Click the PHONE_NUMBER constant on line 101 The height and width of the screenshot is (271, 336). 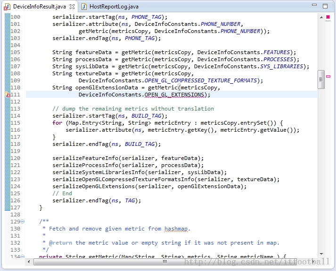(x=220, y=24)
